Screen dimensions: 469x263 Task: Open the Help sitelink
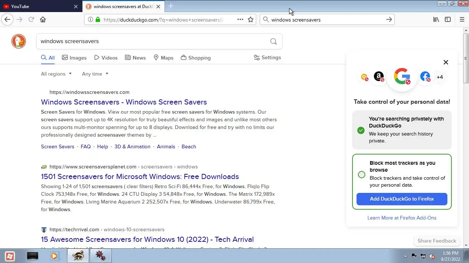103,146
